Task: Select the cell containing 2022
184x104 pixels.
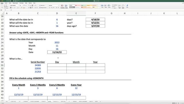Action: pos(57,42)
